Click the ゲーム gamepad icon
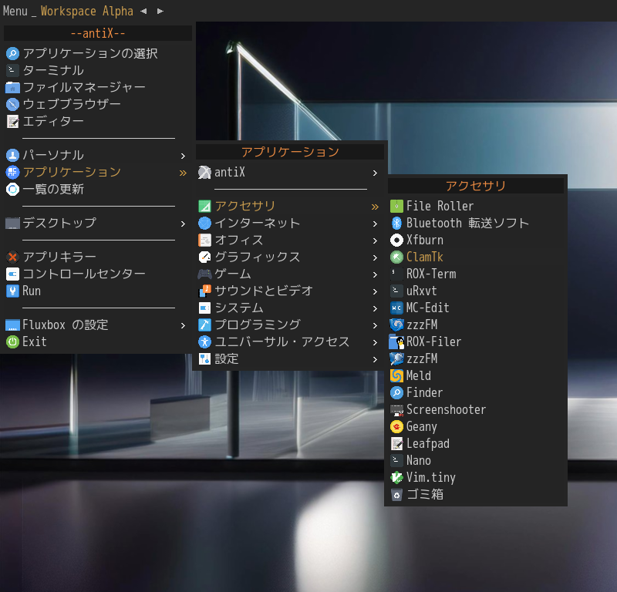 coord(204,274)
